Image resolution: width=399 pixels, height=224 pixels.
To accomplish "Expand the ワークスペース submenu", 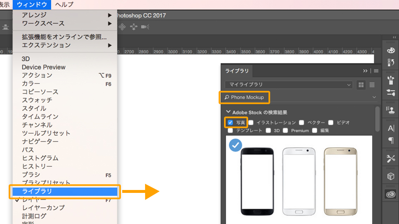I will click(x=65, y=23).
